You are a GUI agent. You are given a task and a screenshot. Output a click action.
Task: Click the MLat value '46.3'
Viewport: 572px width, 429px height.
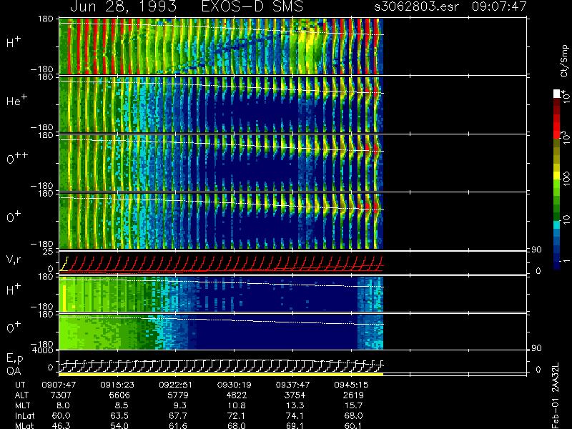61,425
